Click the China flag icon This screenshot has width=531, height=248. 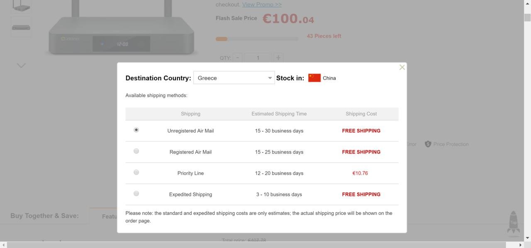click(x=314, y=78)
